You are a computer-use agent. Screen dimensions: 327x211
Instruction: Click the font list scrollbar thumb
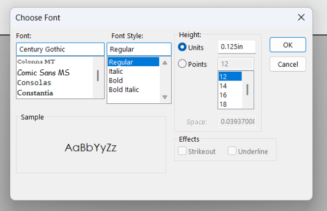tap(98, 75)
